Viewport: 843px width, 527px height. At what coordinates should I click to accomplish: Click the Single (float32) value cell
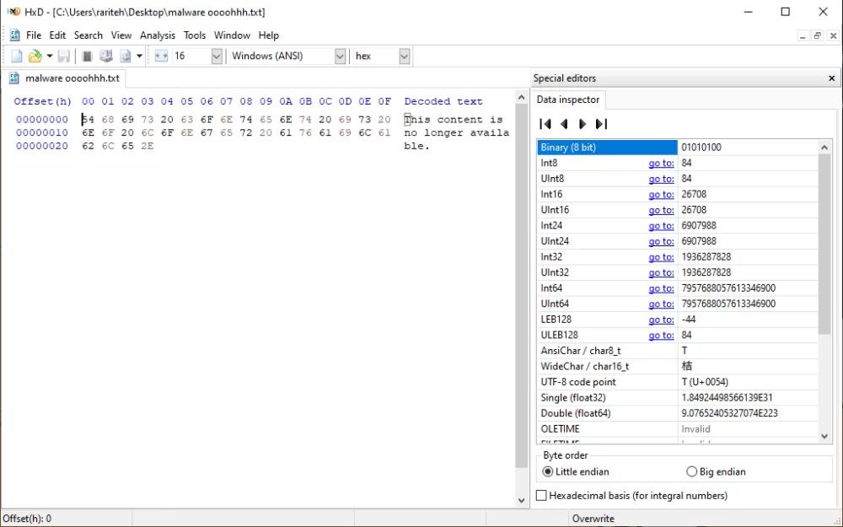[748, 398]
